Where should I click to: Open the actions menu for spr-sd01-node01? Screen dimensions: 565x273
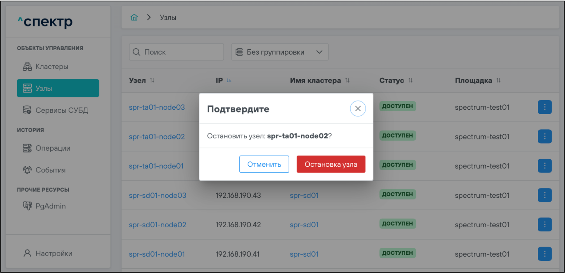pyautogui.click(x=545, y=254)
